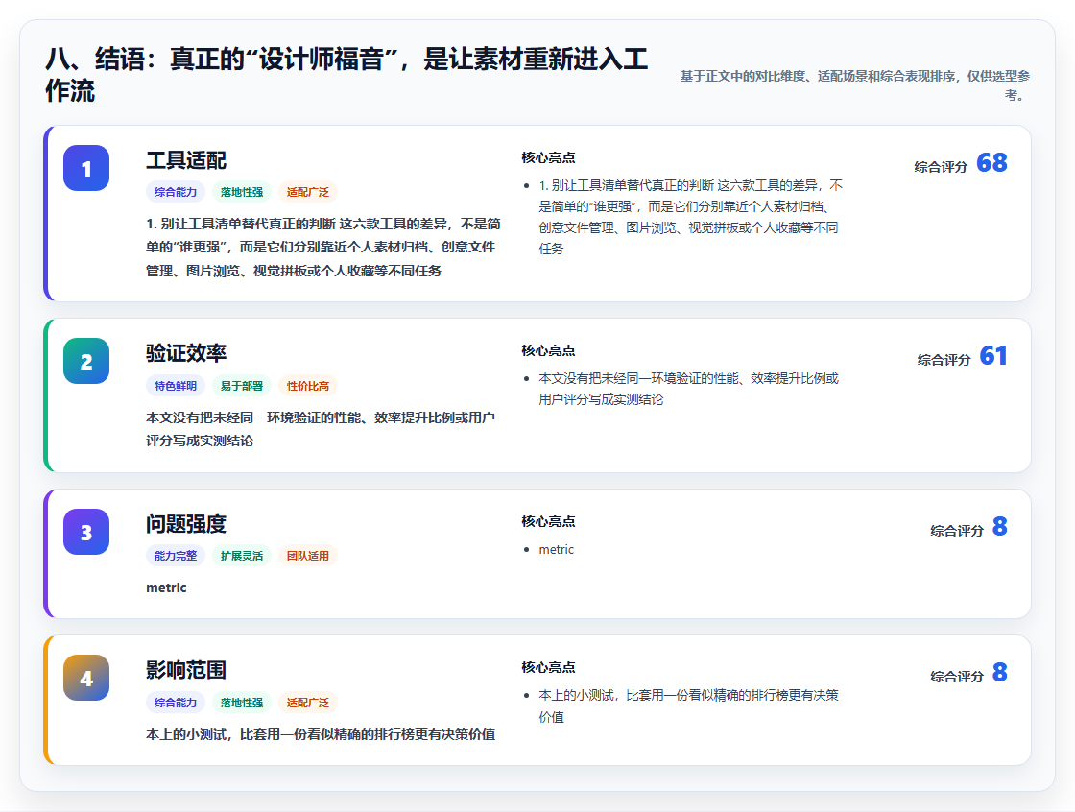This screenshot has height=812, width=1075.
Task: Click score 8 in 影响范围 card
Action: click(1000, 672)
